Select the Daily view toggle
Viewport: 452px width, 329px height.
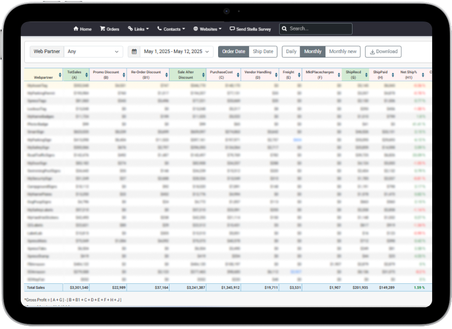coord(291,51)
